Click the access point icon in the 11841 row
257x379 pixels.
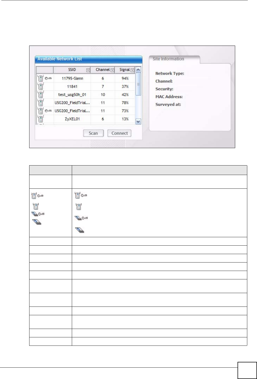coord(40,86)
